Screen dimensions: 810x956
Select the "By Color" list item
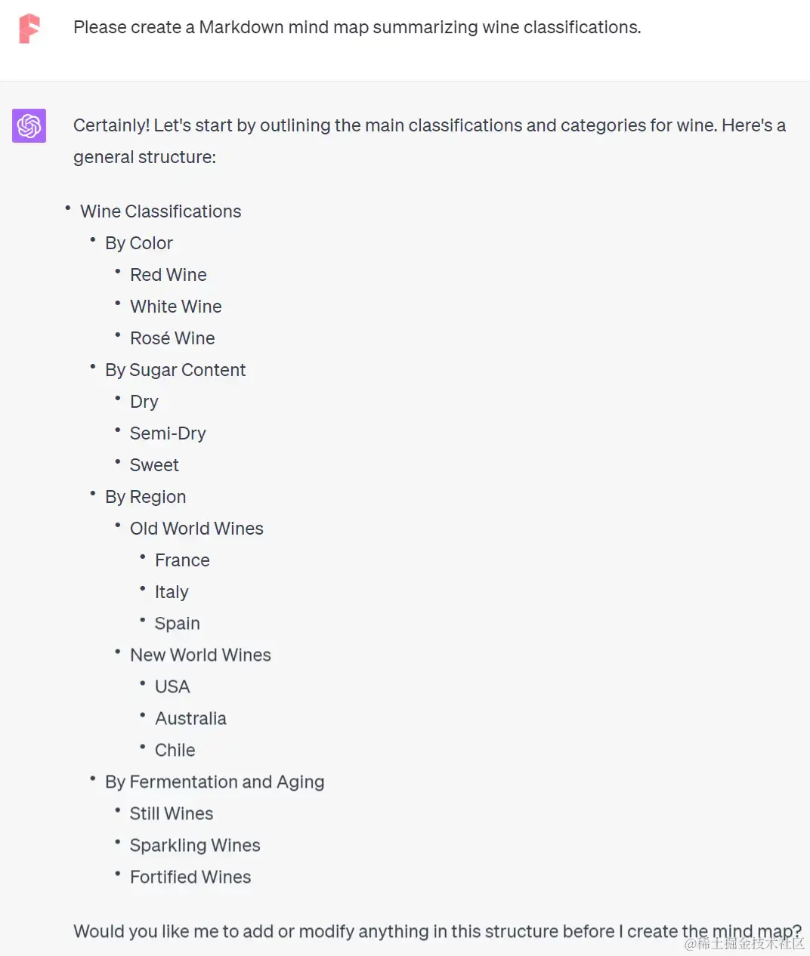coord(139,243)
